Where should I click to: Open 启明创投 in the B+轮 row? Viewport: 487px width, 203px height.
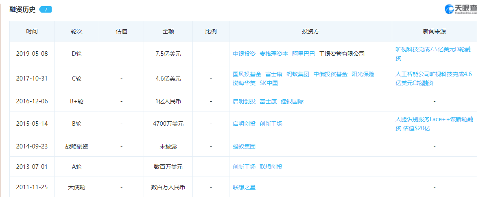pos(244,101)
